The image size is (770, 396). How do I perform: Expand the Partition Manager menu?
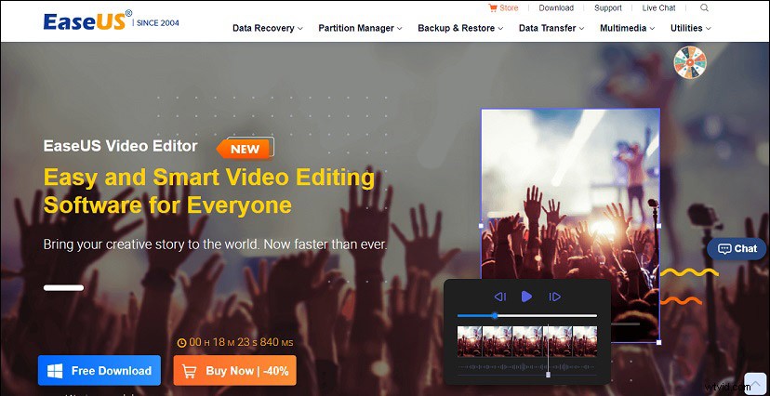tap(361, 29)
